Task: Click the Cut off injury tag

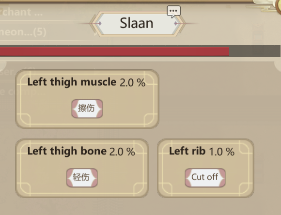Action: click(205, 178)
